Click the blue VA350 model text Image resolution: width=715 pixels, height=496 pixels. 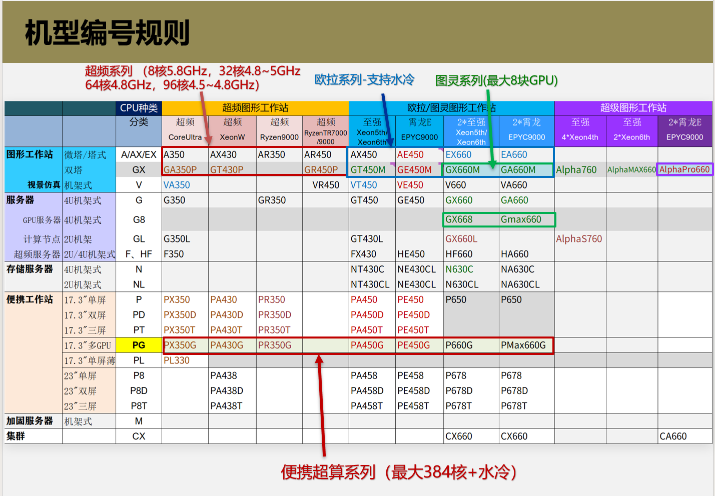(x=177, y=185)
